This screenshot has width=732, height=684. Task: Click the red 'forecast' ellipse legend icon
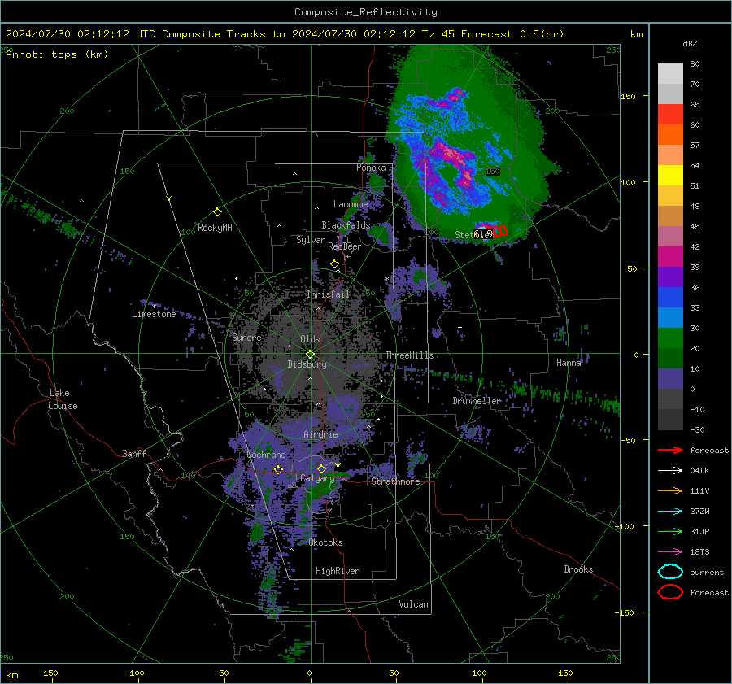[x=670, y=592]
